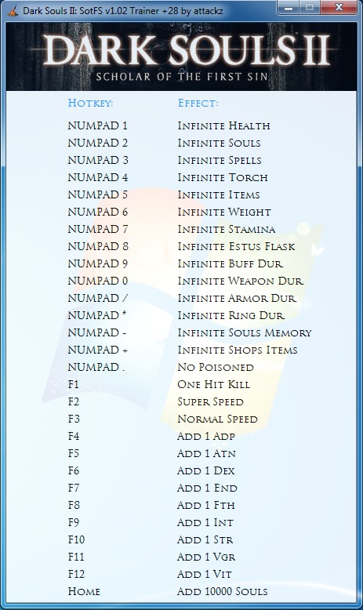Click the Home hotkey label
This screenshot has width=363, height=610.
84,591
